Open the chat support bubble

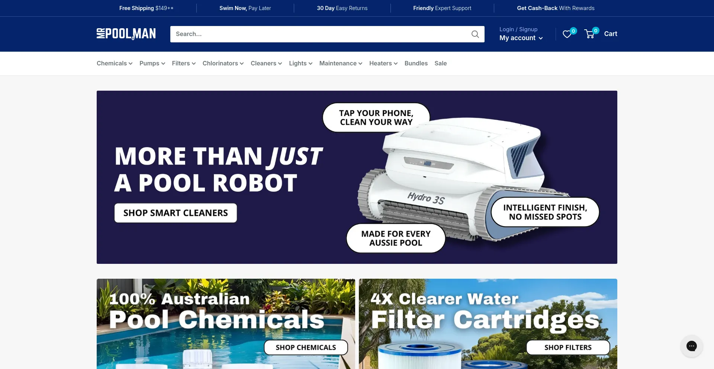point(691,346)
